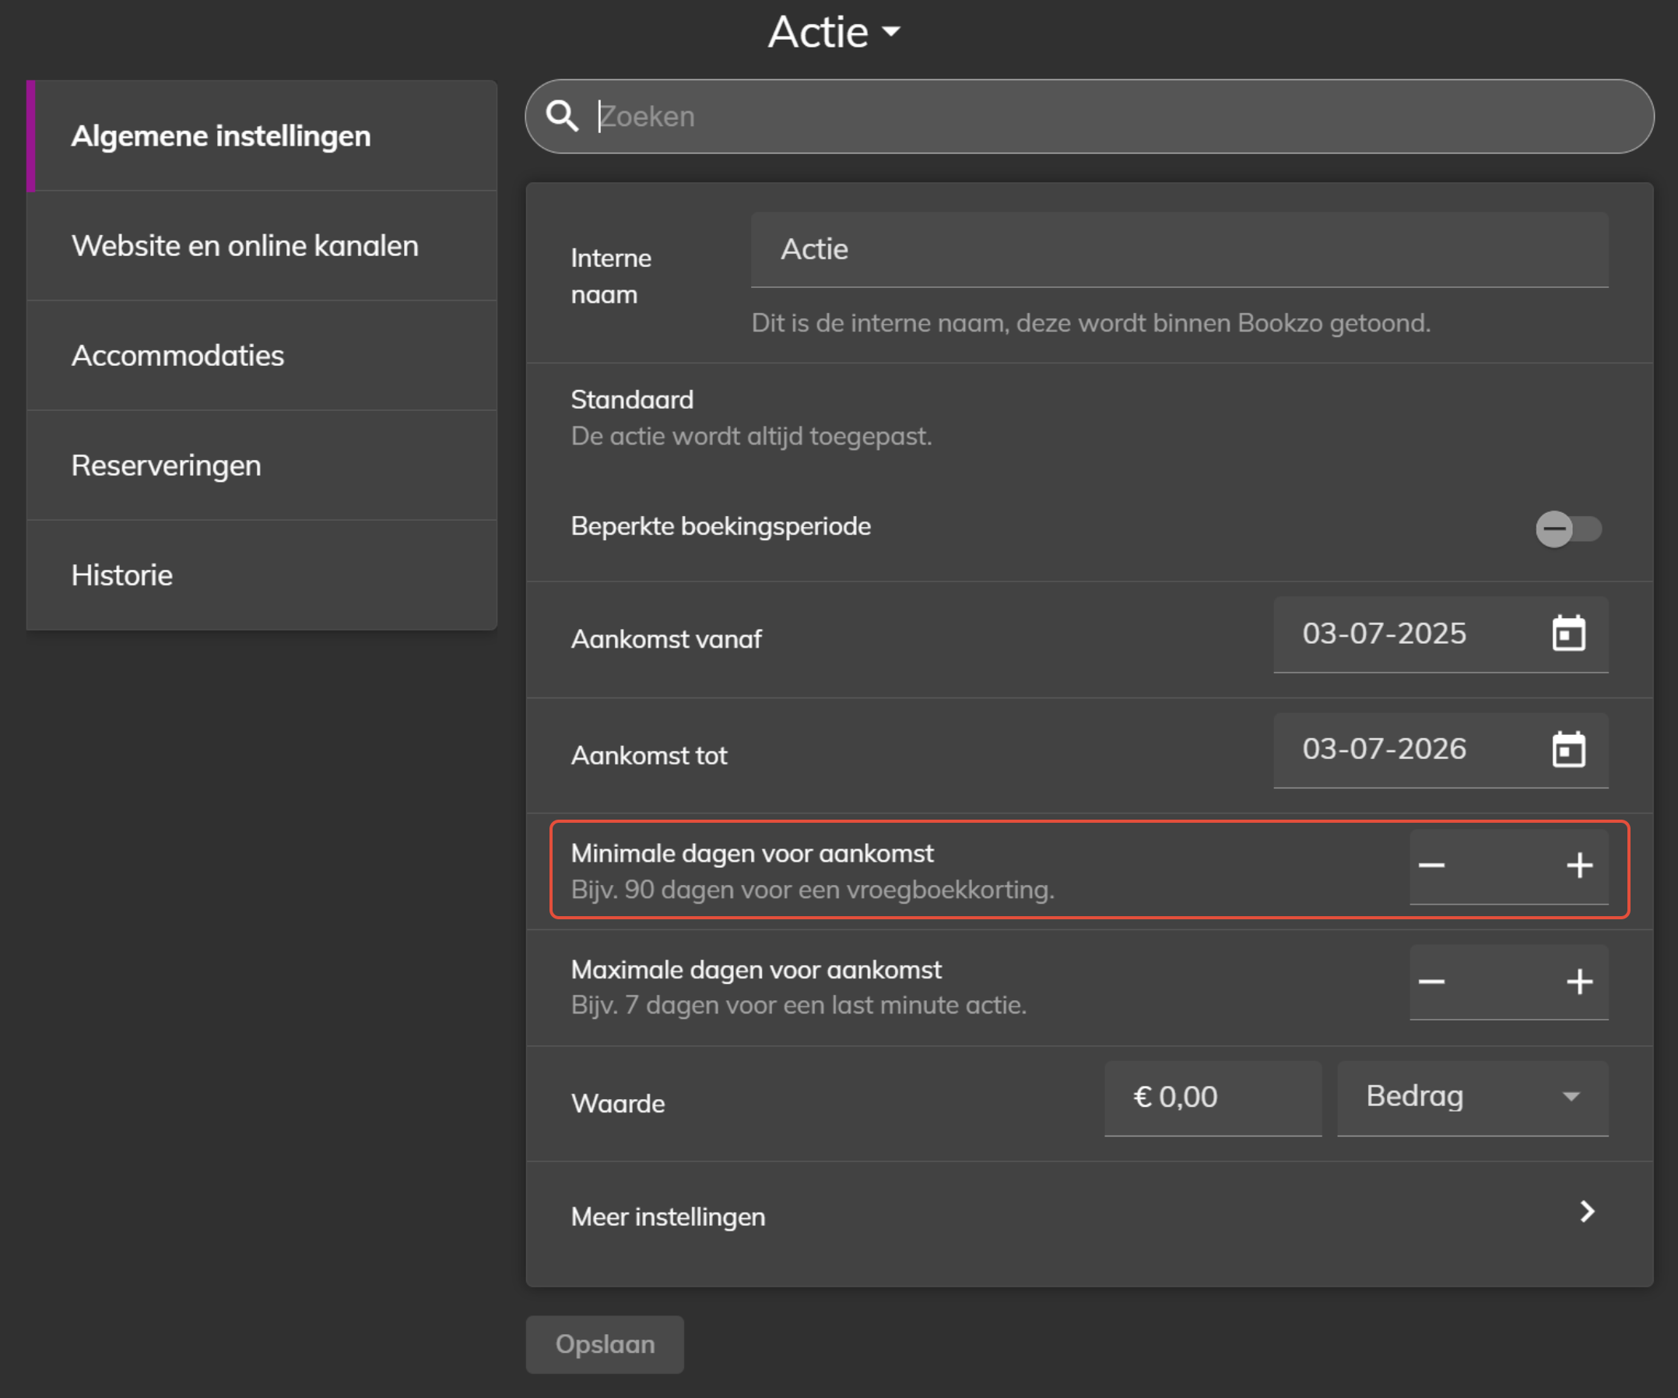Click the Waarde amount field
Image resolution: width=1678 pixels, height=1398 pixels.
pos(1211,1097)
